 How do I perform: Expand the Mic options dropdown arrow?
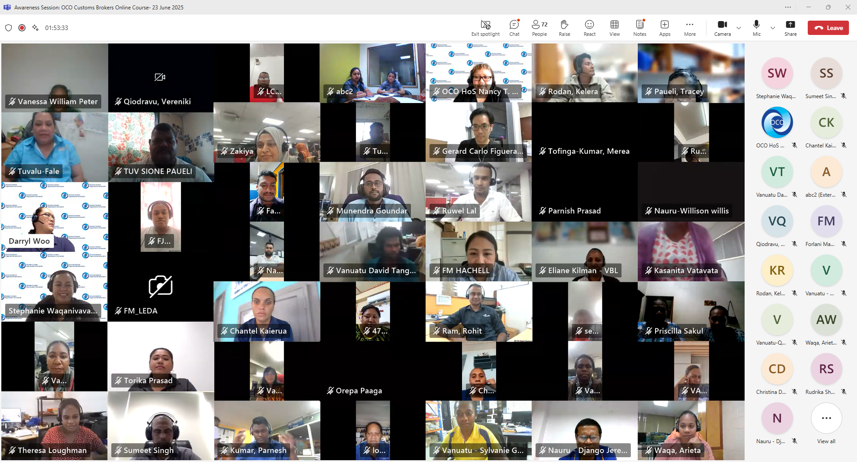773,28
